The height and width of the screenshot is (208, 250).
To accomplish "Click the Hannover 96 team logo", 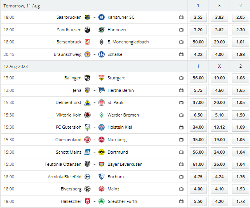I will pyautogui.click(x=101, y=30).
